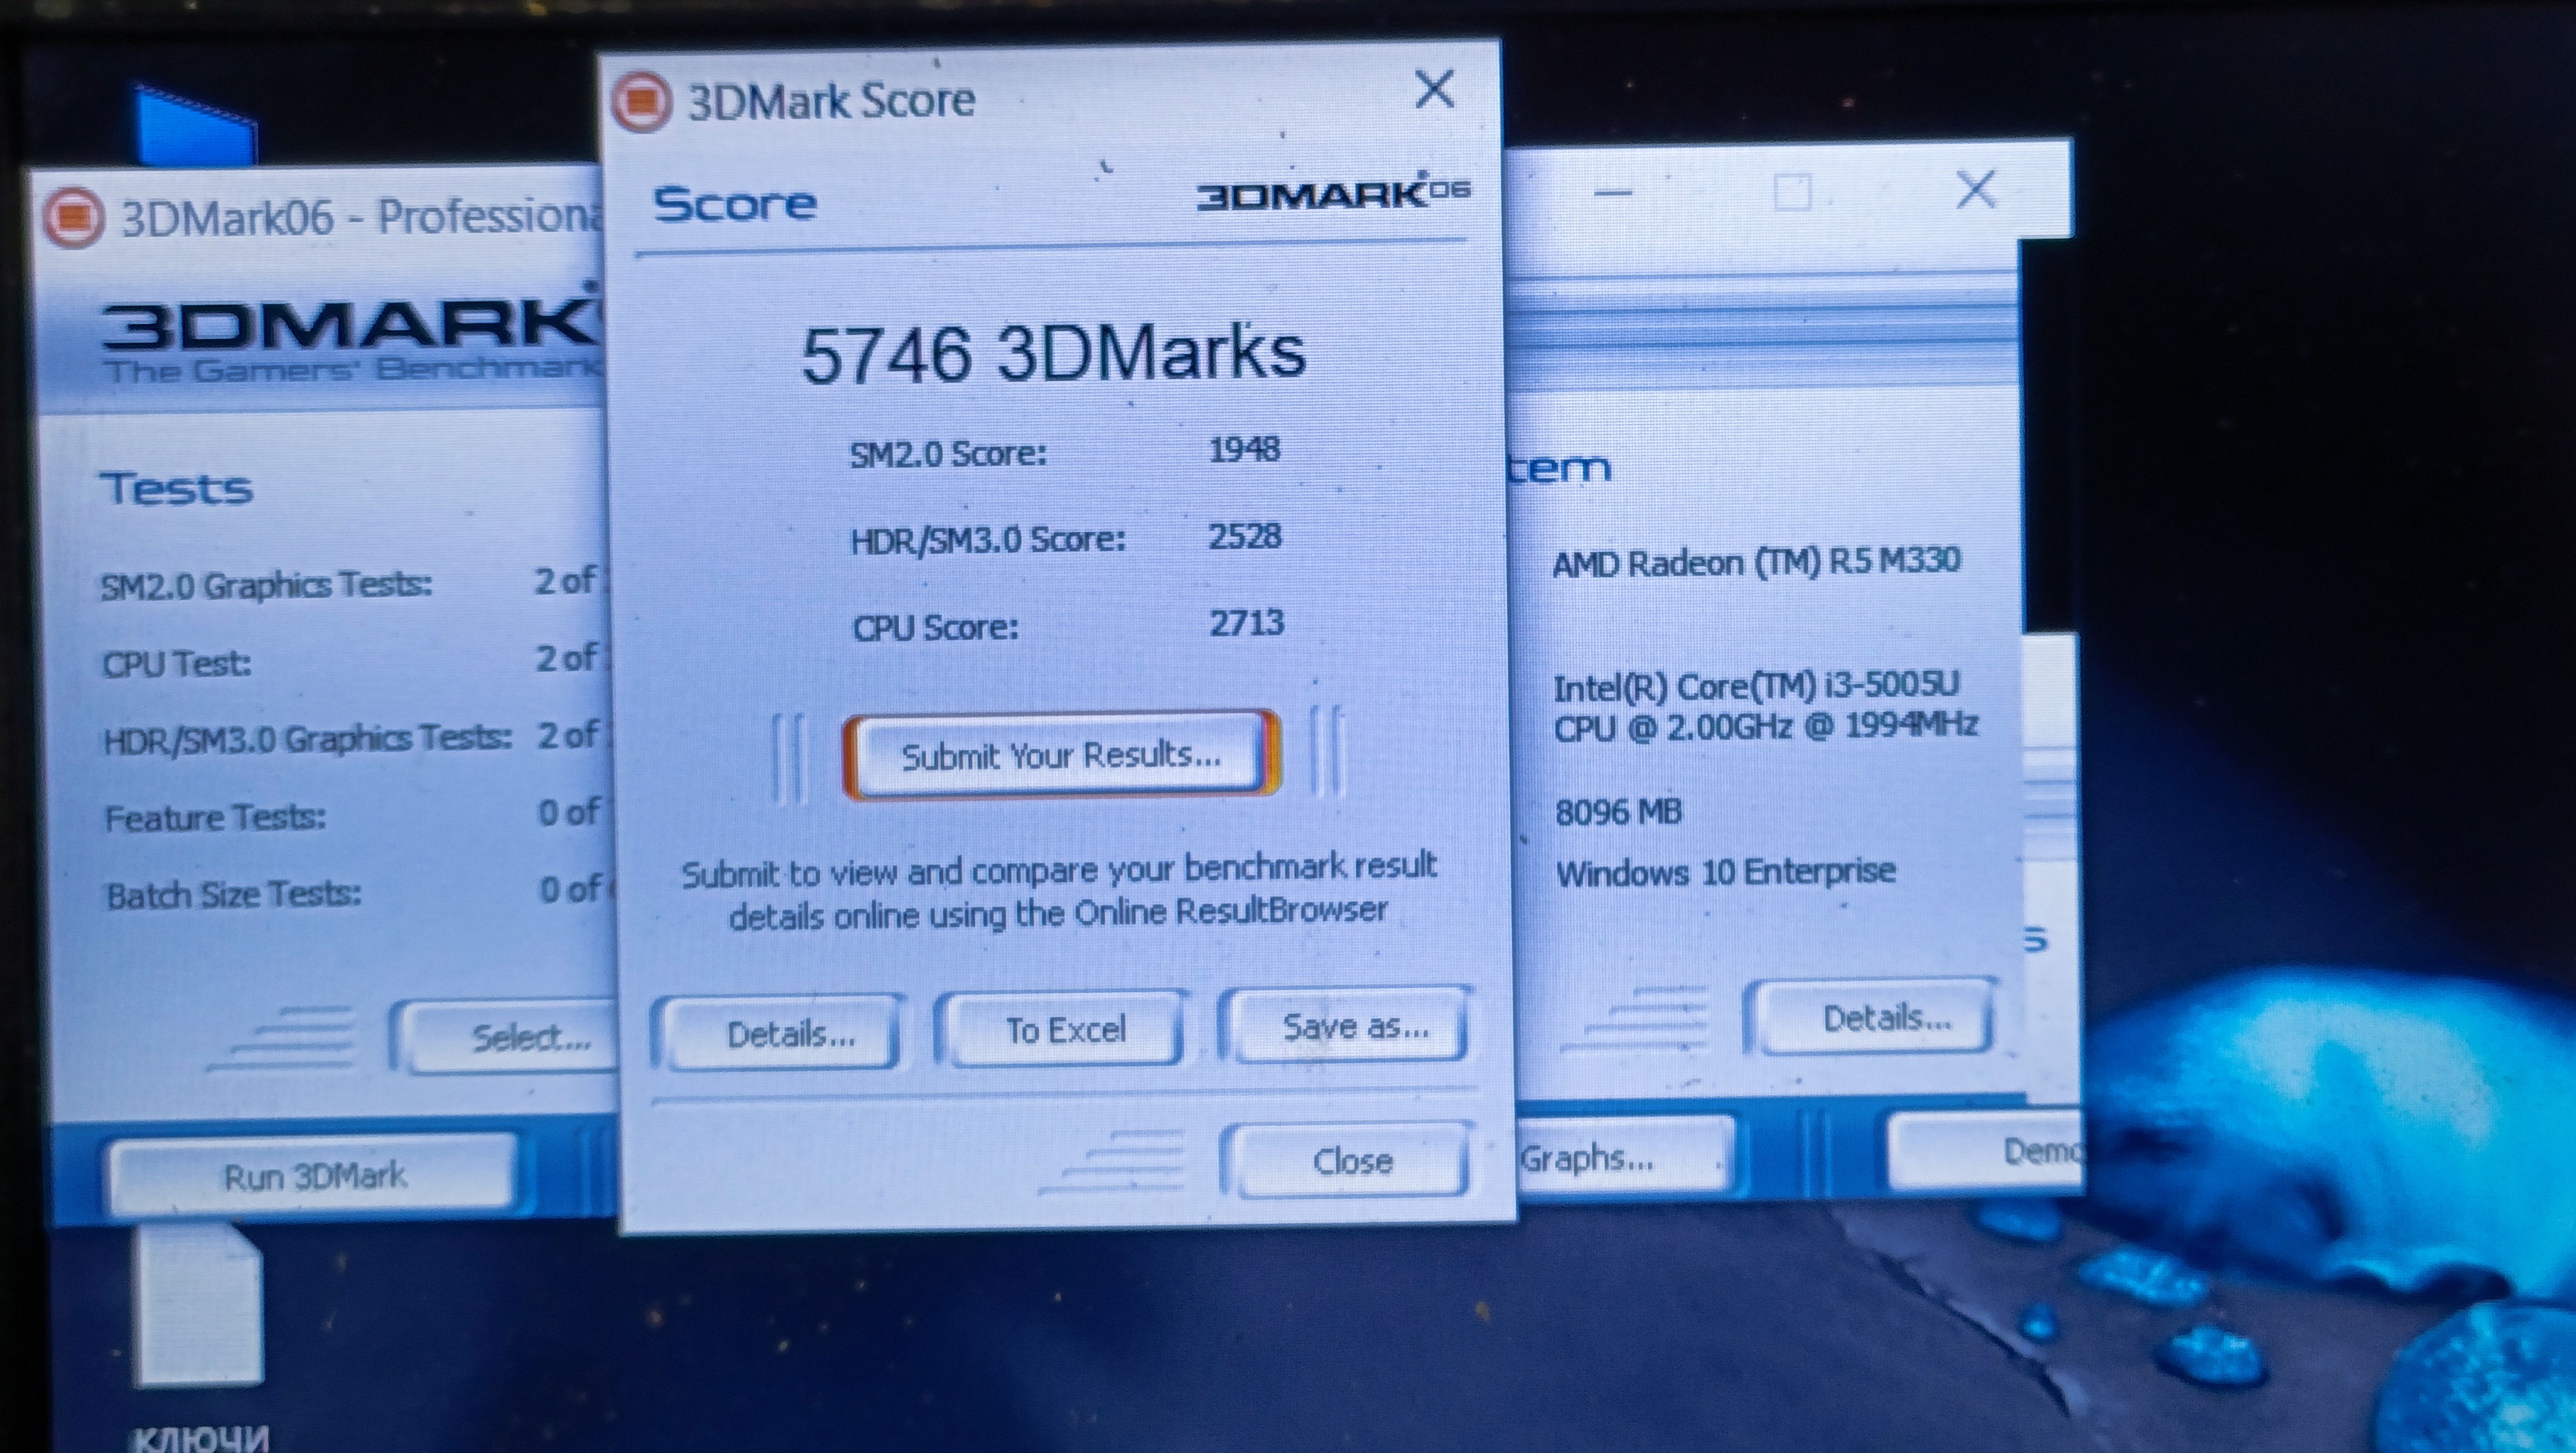Click the Submit to view and compare text
This screenshot has height=1453, width=2576.
pos(1059,891)
